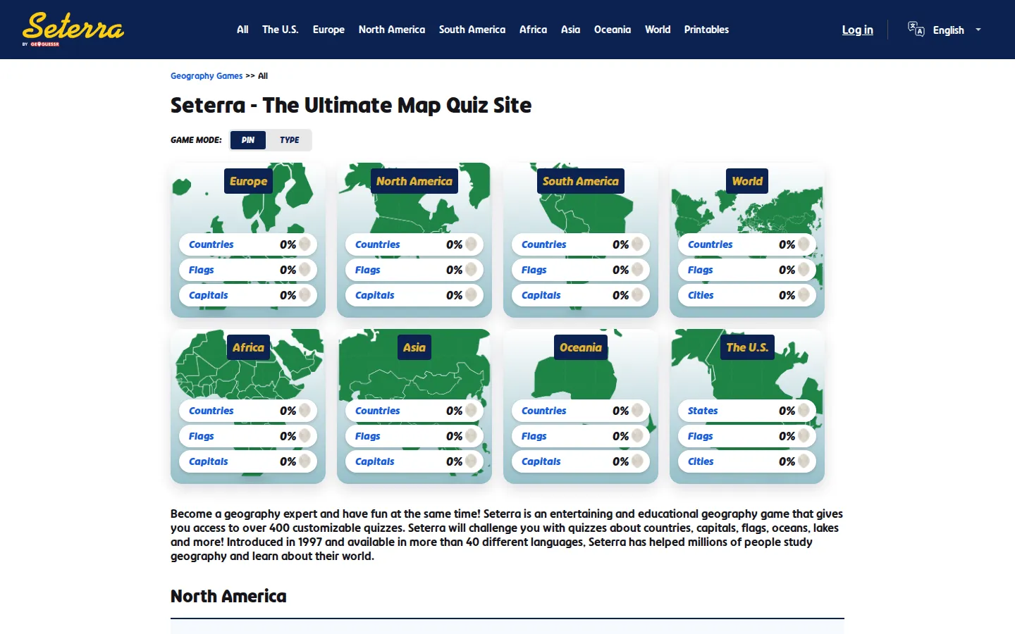This screenshot has height=634, width=1015.
Task: Open the All menu item
Action: [x=242, y=30]
